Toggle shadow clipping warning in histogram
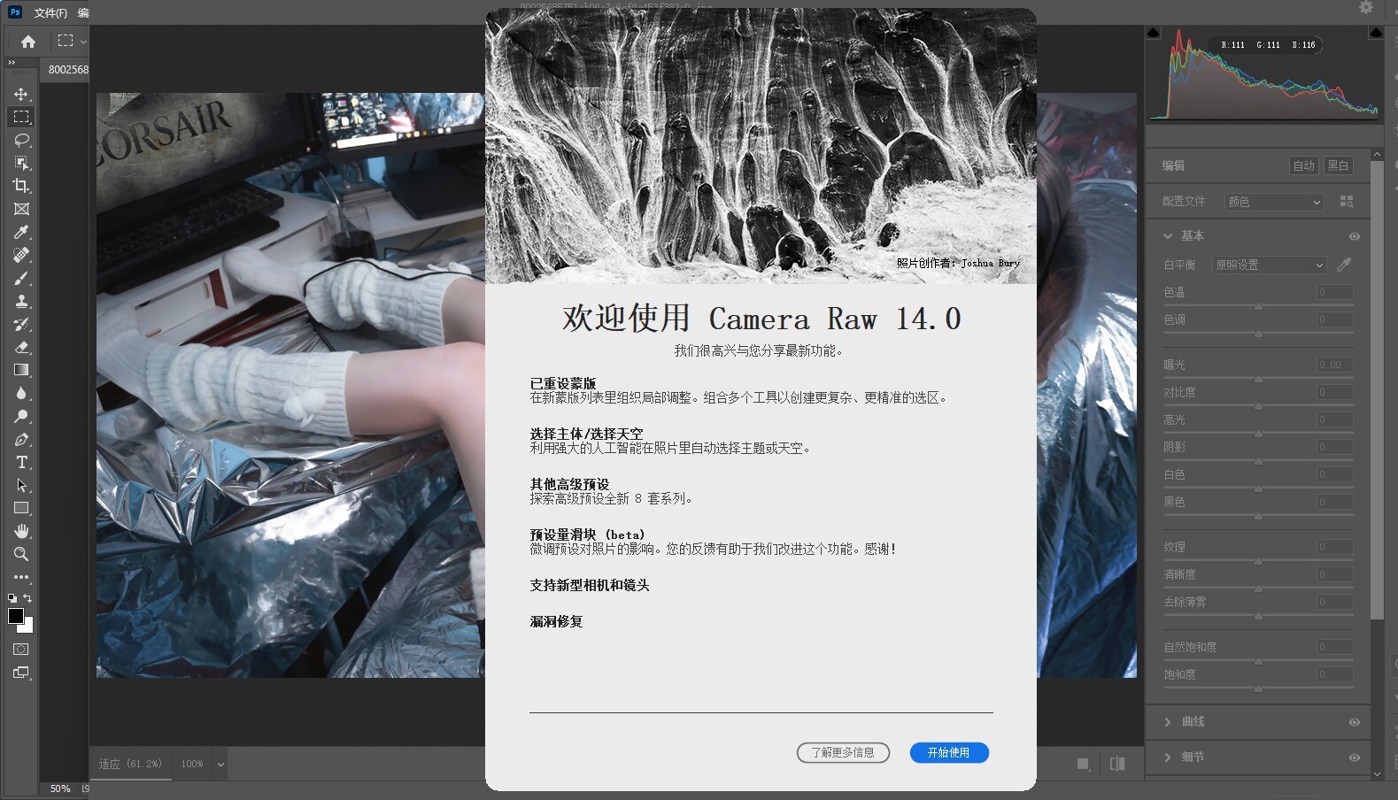Image resolution: width=1398 pixels, height=800 pixels. [1153, 33]
